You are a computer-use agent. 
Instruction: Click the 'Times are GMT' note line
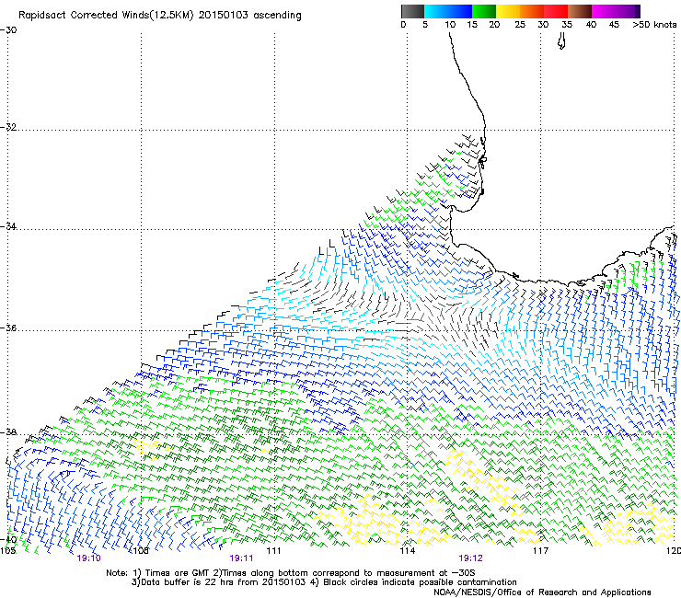291,573
